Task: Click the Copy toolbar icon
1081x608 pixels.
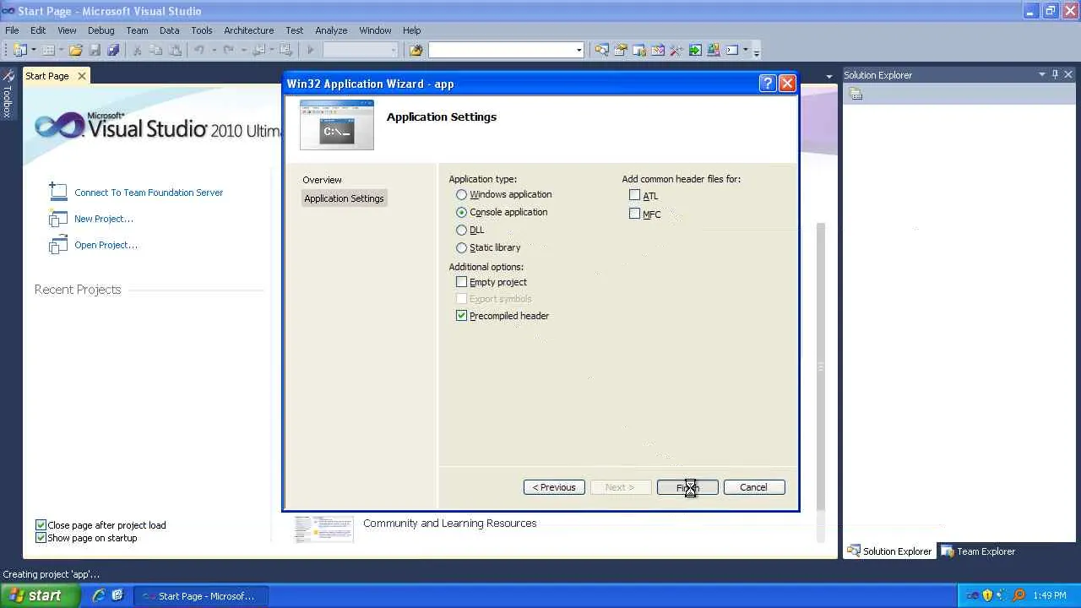Action: pos(155,50)
